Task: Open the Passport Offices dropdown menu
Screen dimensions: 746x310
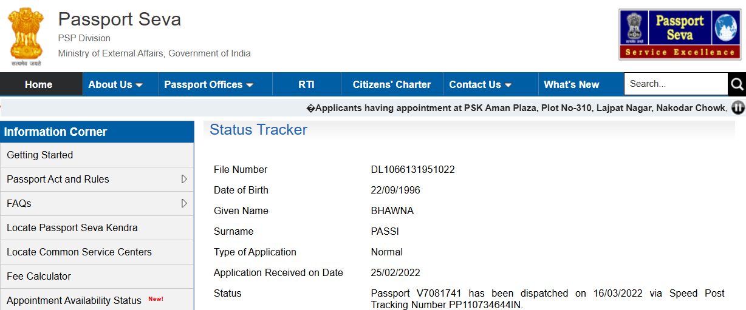Action: [208, 84]
